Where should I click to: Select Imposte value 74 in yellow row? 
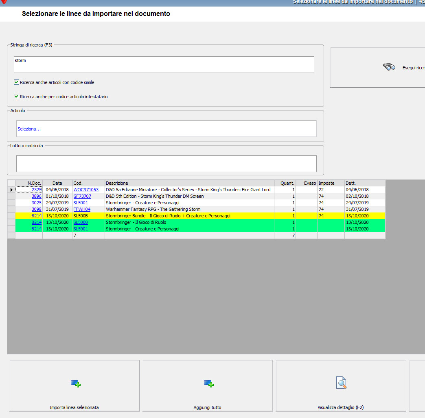click(x=331, y=216)
